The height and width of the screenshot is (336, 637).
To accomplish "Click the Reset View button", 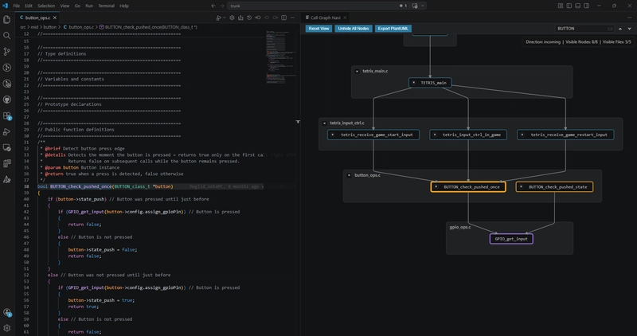I will [318, 29].
